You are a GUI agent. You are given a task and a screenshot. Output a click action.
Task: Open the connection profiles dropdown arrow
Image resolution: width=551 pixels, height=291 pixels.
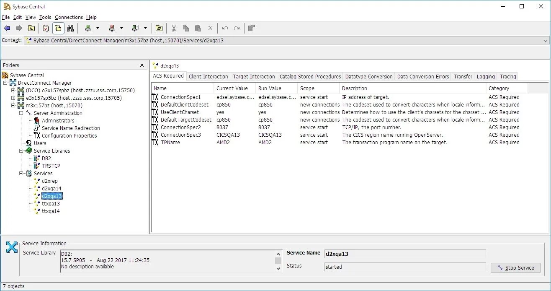pos(145,28)
